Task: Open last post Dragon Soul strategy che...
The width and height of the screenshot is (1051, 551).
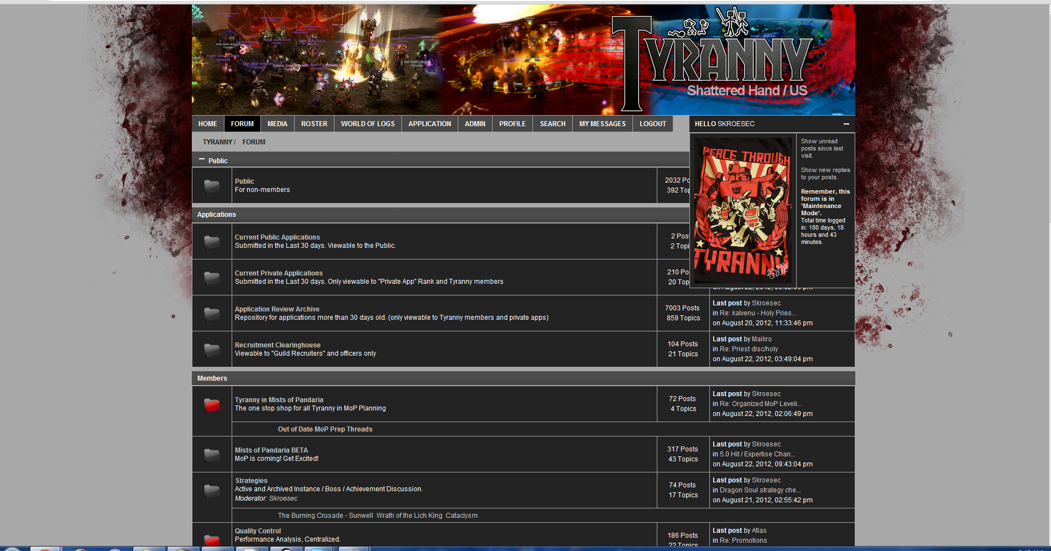Action: [760, 490]
